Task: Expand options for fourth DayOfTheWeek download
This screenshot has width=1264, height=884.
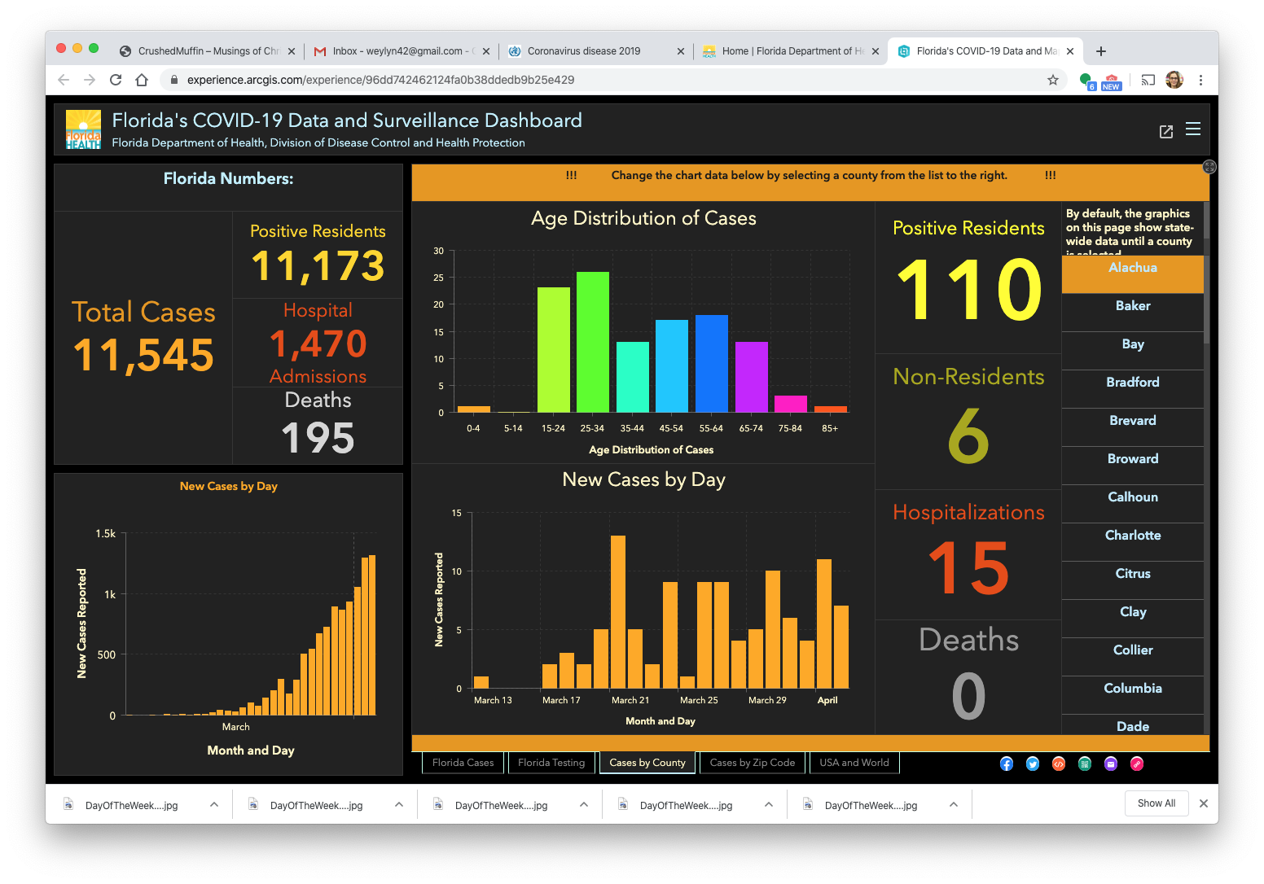Action: [x=769, y=804]
